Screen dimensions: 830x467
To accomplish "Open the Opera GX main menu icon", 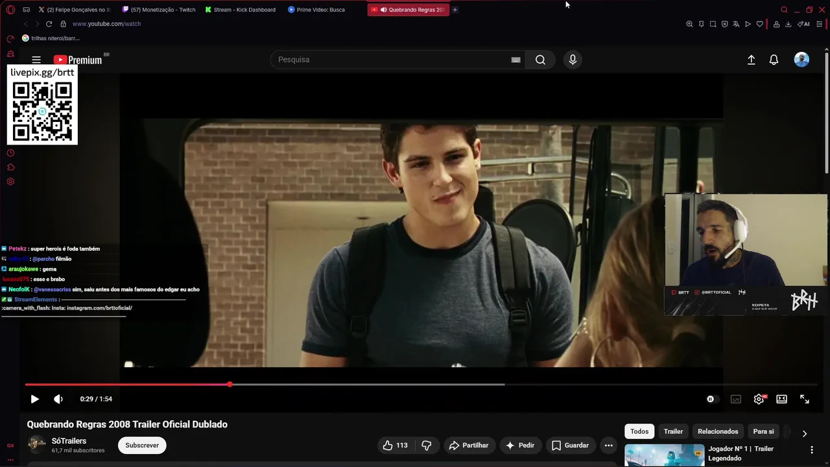I will (x=10, y=10).
